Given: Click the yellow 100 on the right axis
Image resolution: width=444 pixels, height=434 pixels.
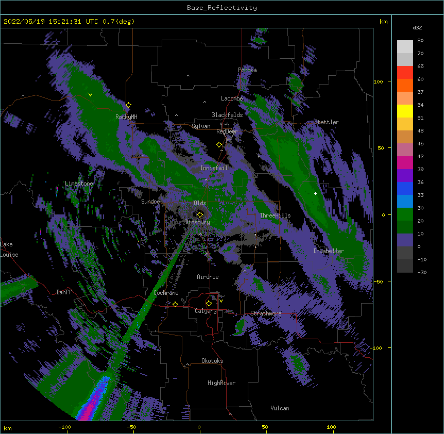Looking at the screenshot, I should 378,81.
